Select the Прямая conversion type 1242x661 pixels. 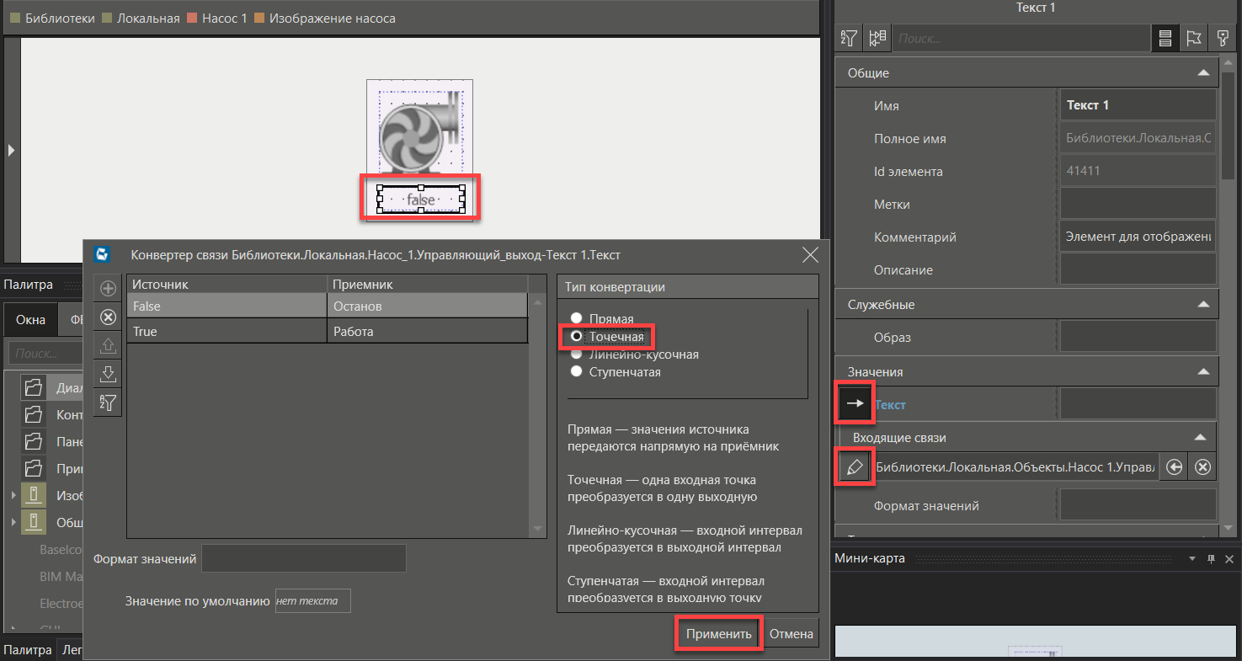[577, 319]
